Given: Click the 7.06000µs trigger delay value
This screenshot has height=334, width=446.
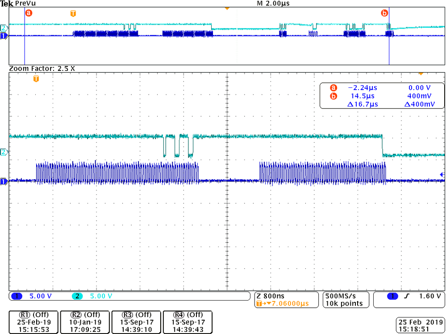Looking at the screenshot, I should click(x=290, y=303).
